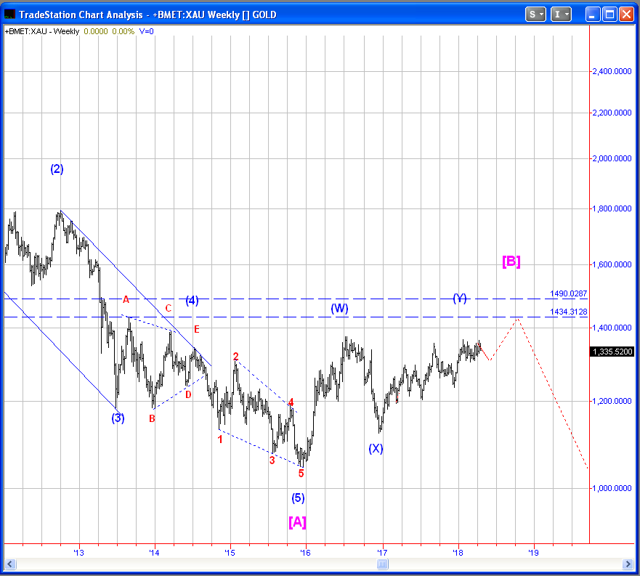Screen dimensions: 640x576
Task: Click the 1,200.0000 price axis label
Action: 612,401
